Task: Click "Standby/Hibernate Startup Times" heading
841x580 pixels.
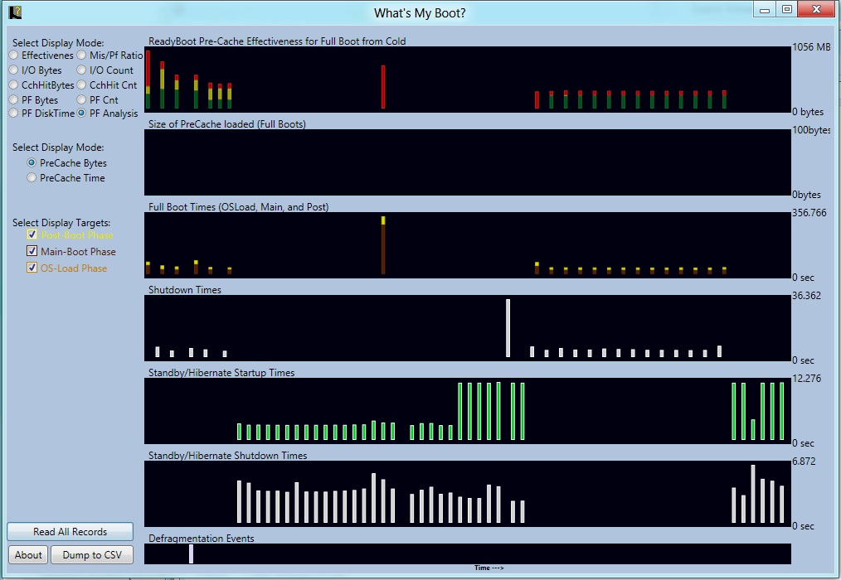Action: pyautogui.click(x=221, y=373)
